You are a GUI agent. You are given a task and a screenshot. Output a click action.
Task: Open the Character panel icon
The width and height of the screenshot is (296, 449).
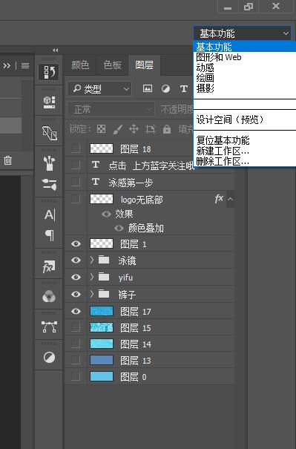(49, 214)
